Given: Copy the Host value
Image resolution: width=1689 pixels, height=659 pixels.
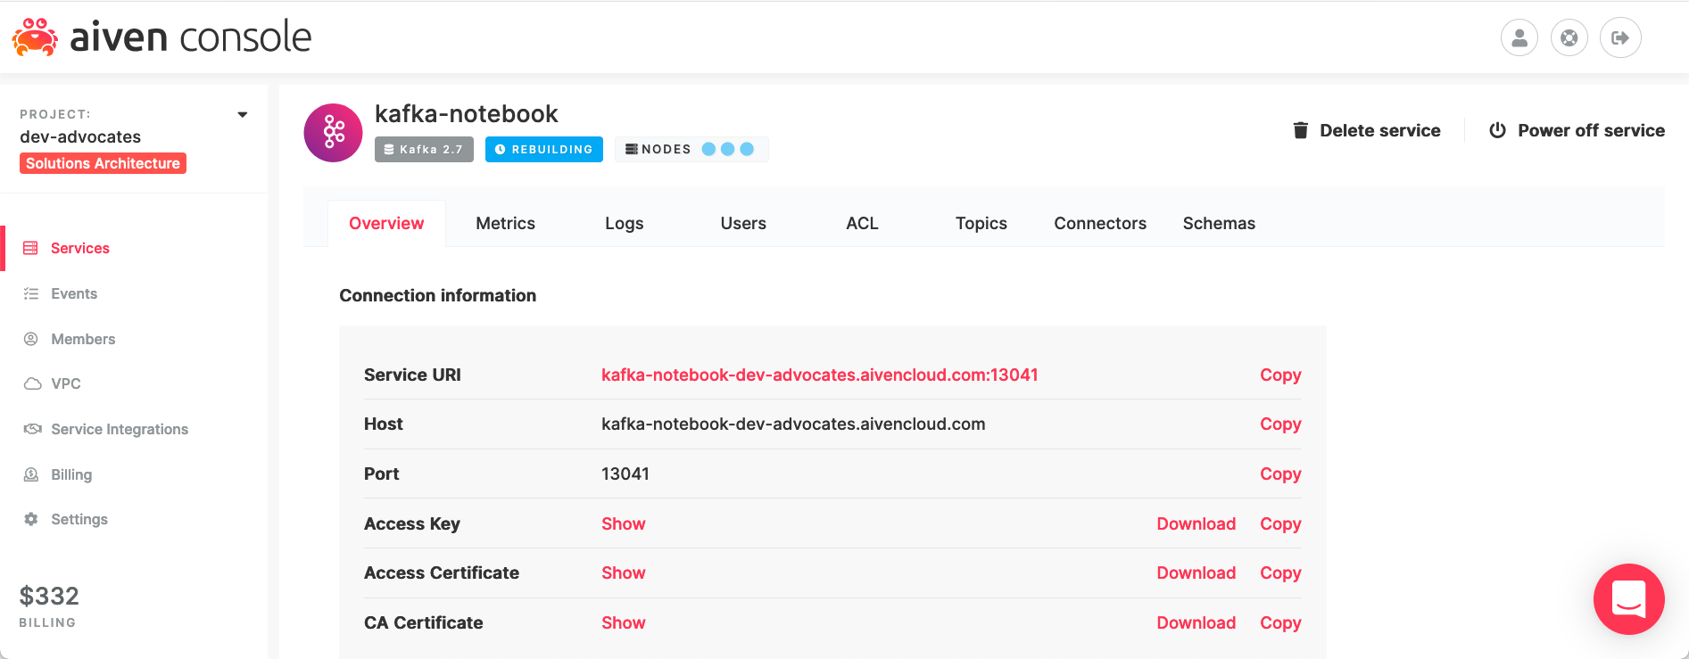Looking at the screenshot, I should 1280,424.
